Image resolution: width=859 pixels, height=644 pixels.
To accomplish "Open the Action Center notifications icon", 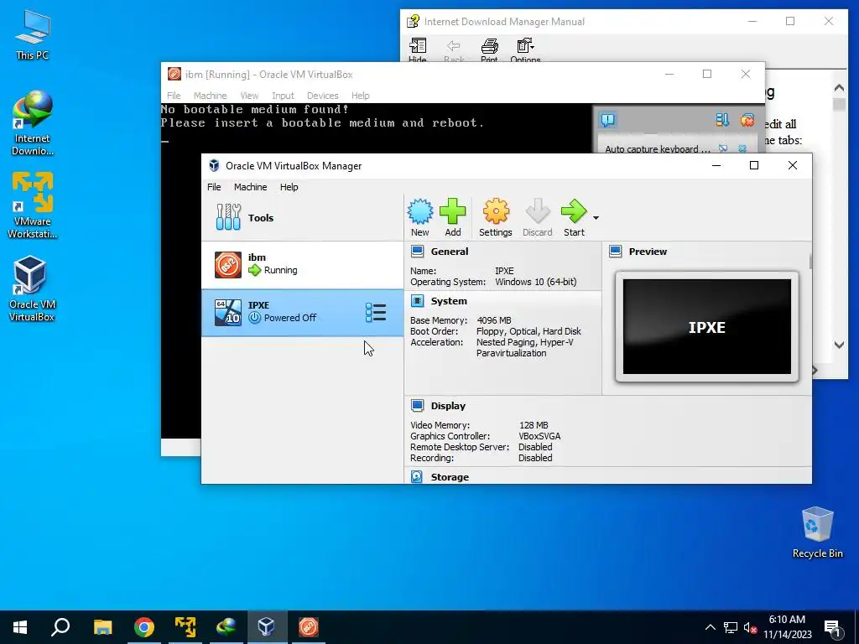I will point(832,627).
